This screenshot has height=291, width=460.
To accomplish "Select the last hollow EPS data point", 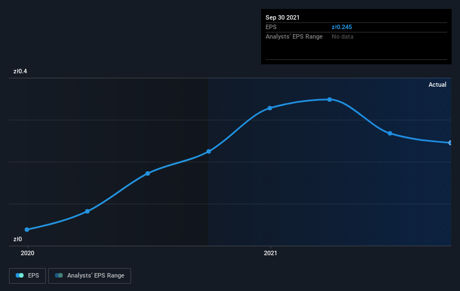I will click(450, 143).
